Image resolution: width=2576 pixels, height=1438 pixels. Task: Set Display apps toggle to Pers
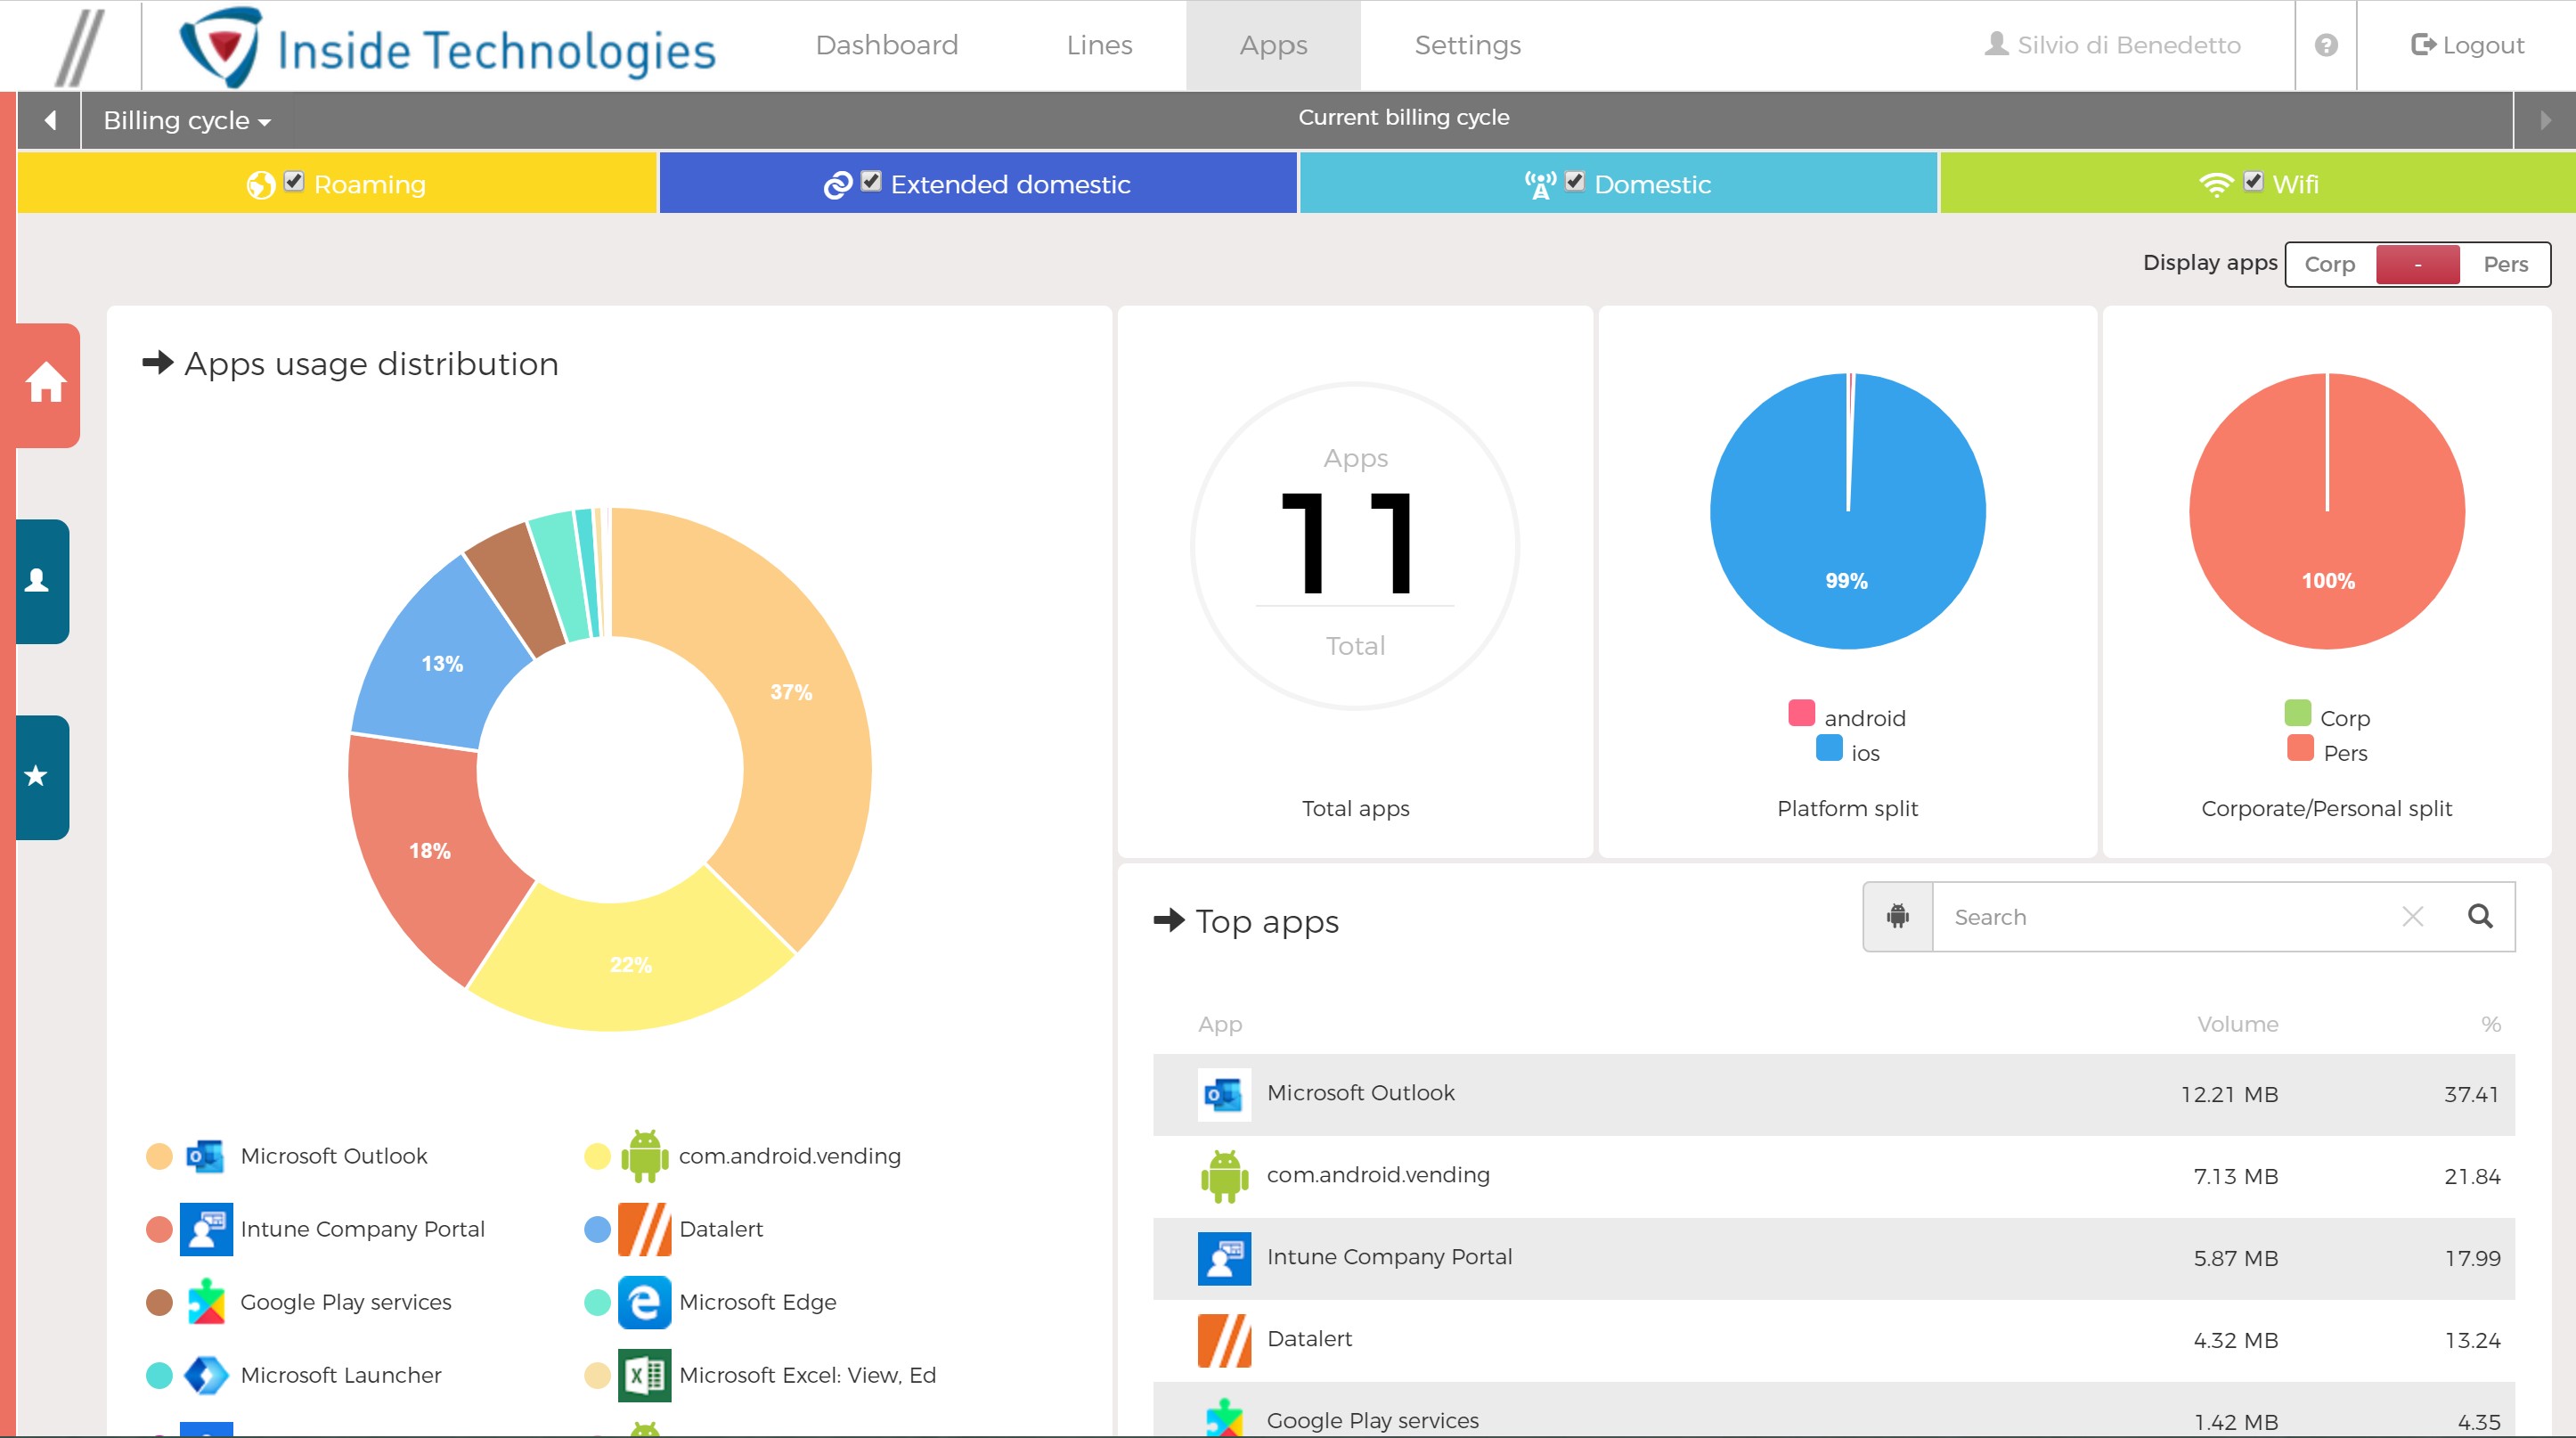(2506, 264)
